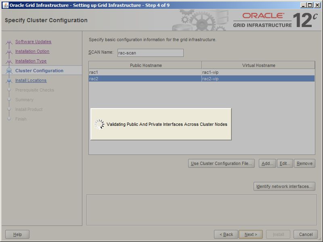Go to the Installation Option step
The image size is (323, 242).
pyautogui.click(x=32, y=51)
